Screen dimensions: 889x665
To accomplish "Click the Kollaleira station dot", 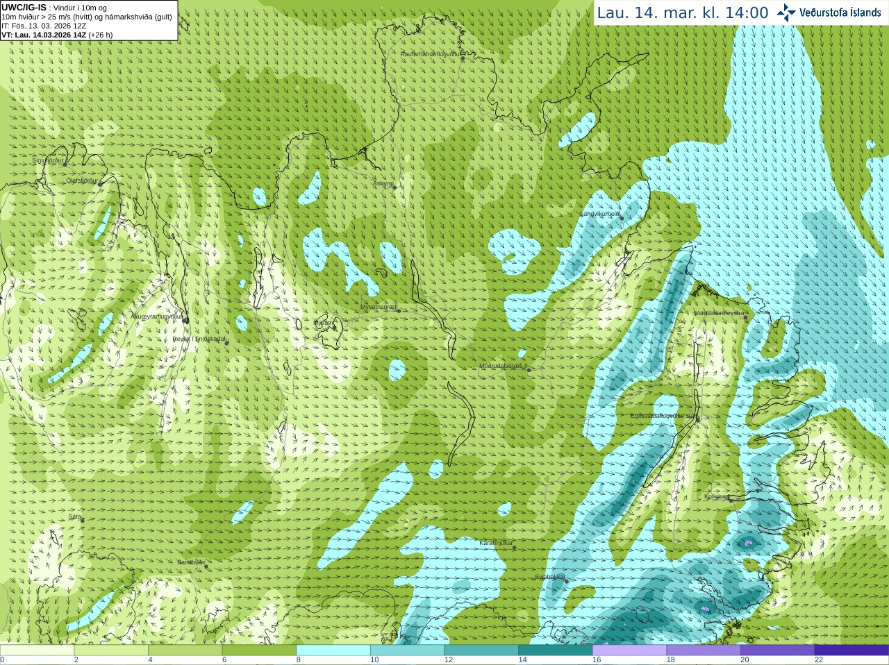I will (x=730, y=500).
